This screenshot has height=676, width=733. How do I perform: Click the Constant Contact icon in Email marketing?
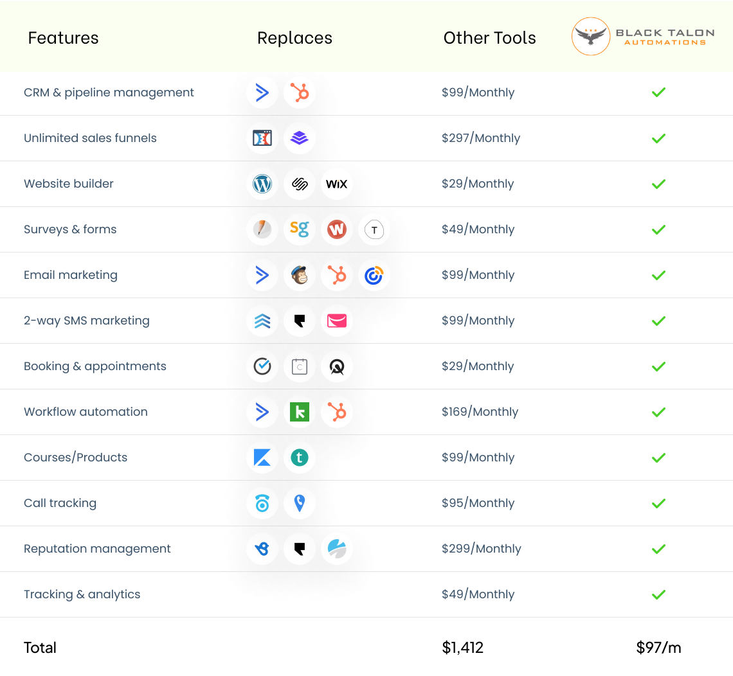click(x=374, y=275)
